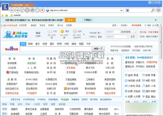Click the favorites star toolbar icon
Viewport: 163px width, 116px height.
[x=43, y=10]
